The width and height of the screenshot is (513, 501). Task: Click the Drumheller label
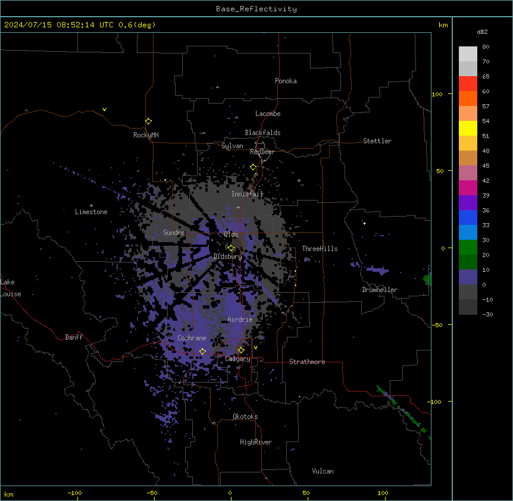pyautogui.click(x=380, y=290)
